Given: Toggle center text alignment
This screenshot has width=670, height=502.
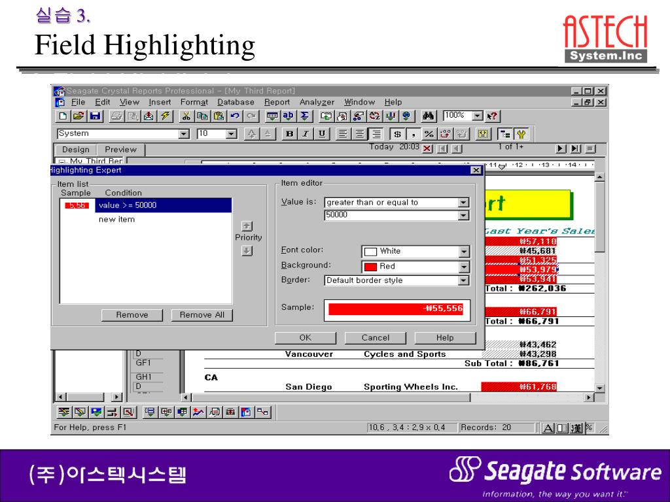Looking at the screenshot, I should click(359, 134).
